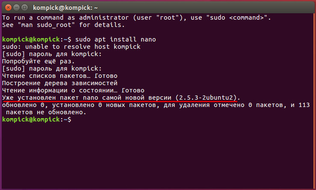Click the 'Уже установлен пакет nano' underlined text
Image resolution: width=316 pixels, height=190 pixels.
click(x=50, y=98)
